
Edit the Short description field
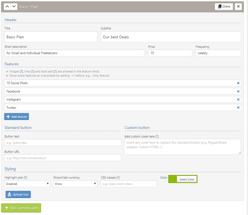pos(74,53)
